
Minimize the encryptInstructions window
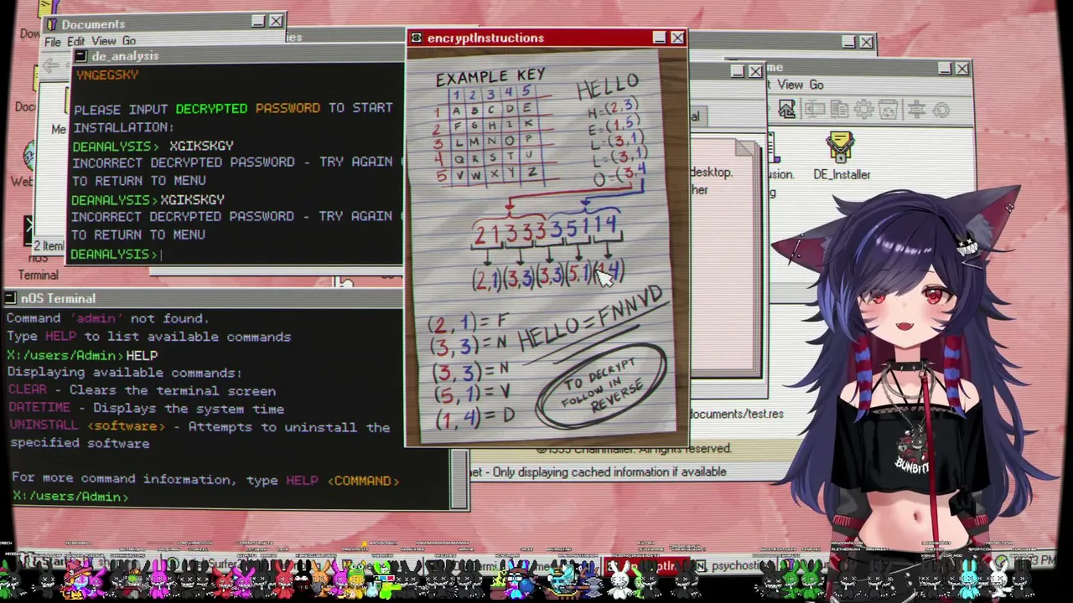pos(660,38)
